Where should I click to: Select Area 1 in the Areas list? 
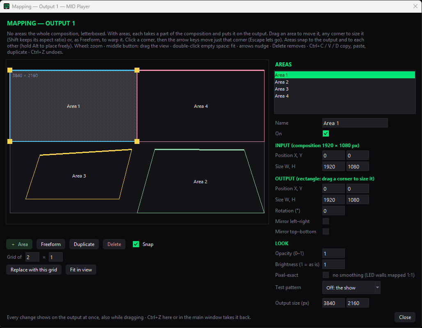click(344, 75)
